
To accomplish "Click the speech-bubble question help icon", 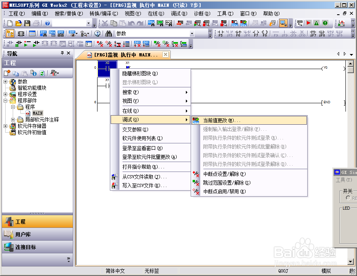I will click(98, 34).
